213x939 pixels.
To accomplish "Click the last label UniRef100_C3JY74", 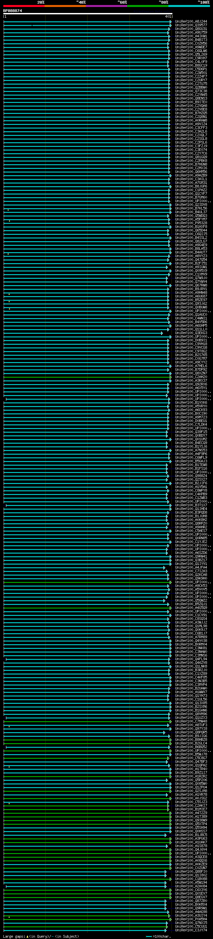I will [x=191, y=930].
